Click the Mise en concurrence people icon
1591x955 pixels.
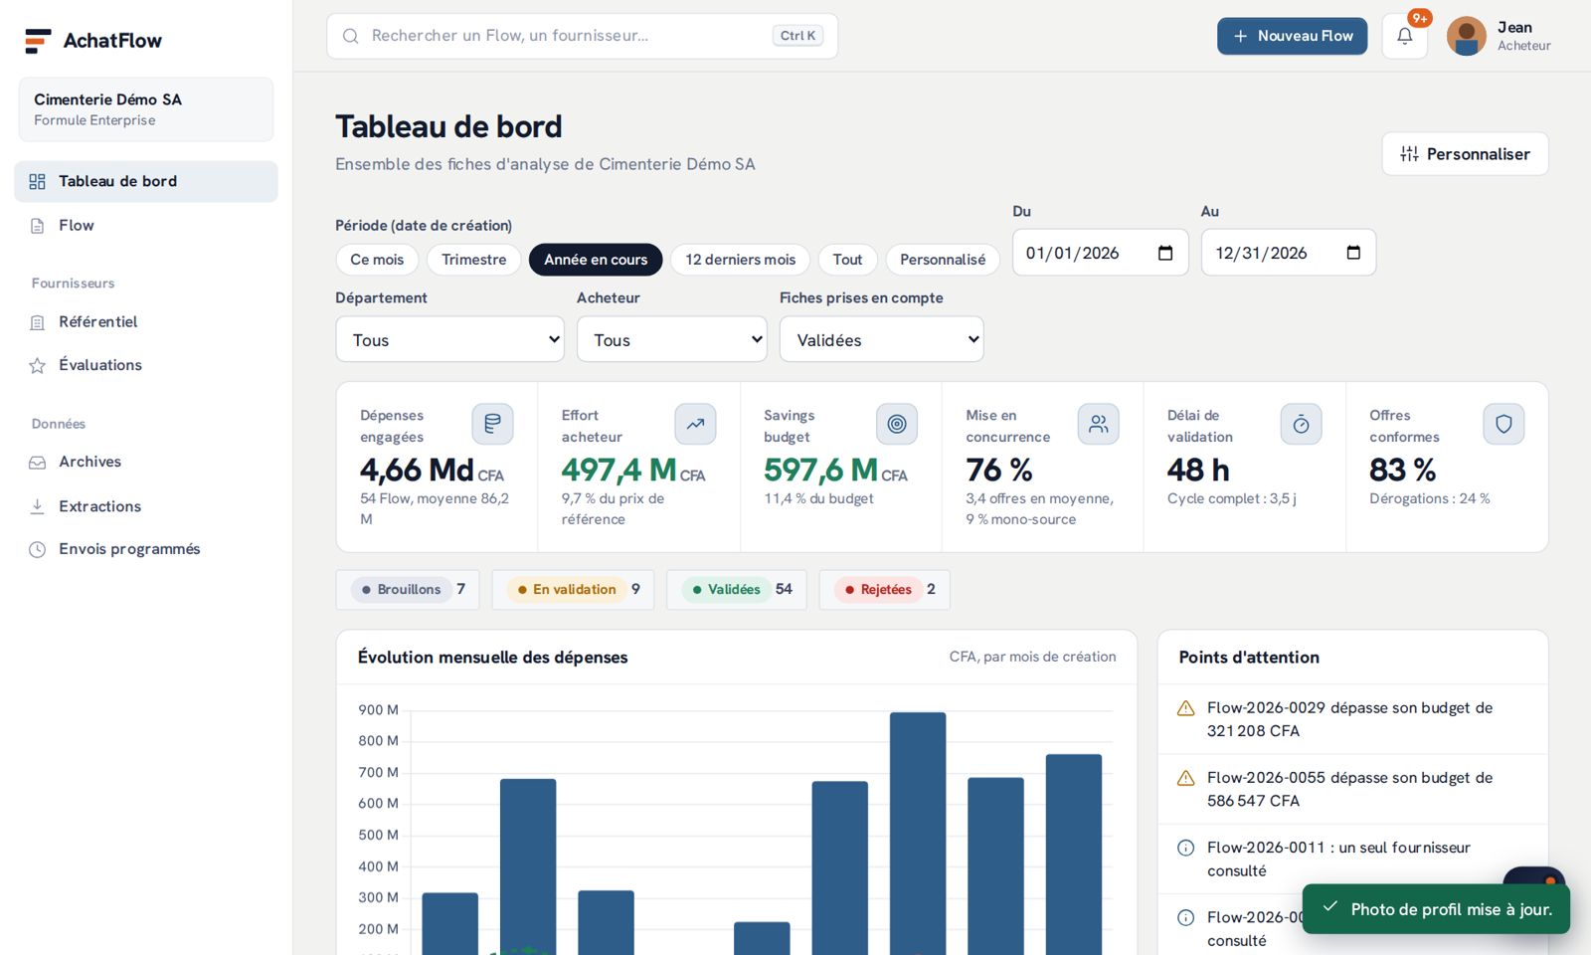click(x=1099, y=424)
